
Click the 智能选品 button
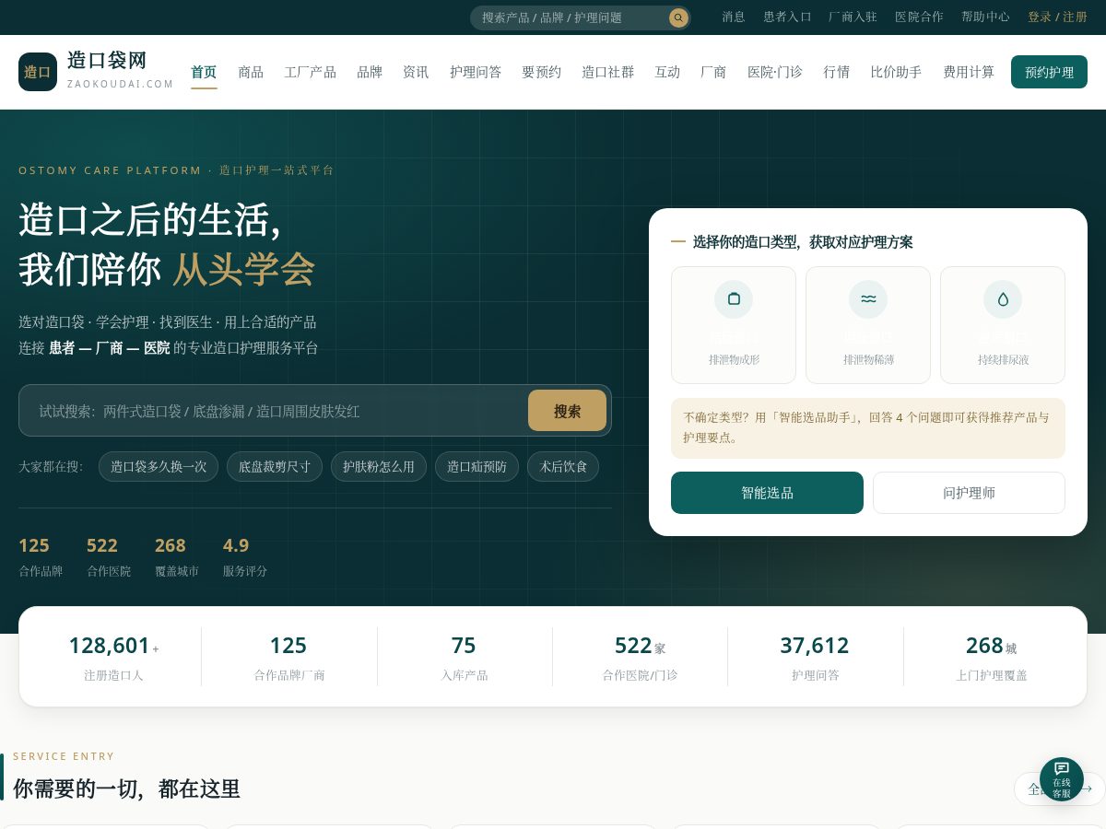pos(767,493)
